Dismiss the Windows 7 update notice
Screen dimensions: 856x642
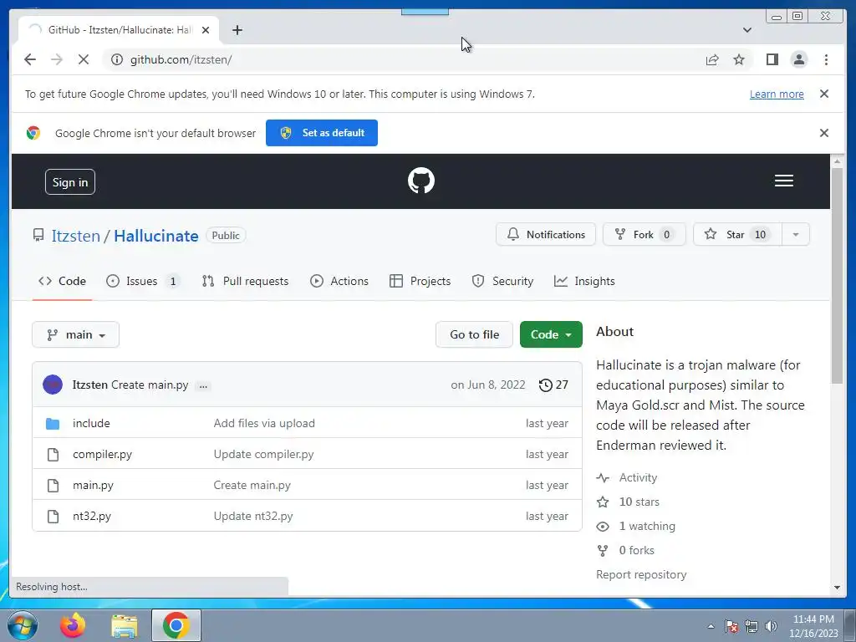[x=824, y=94]
